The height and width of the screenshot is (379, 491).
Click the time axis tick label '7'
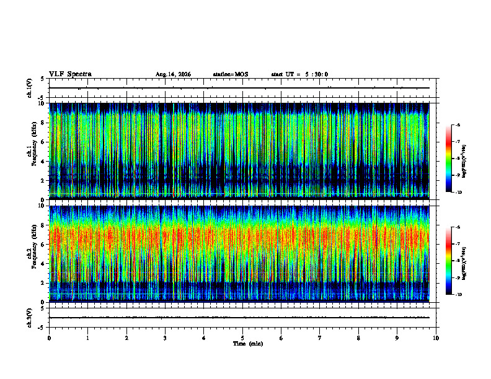coord(320,338)
